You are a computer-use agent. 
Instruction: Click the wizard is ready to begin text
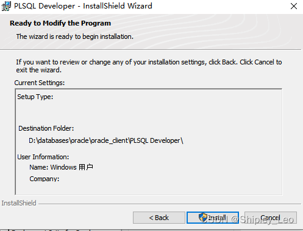click(75, 36)
